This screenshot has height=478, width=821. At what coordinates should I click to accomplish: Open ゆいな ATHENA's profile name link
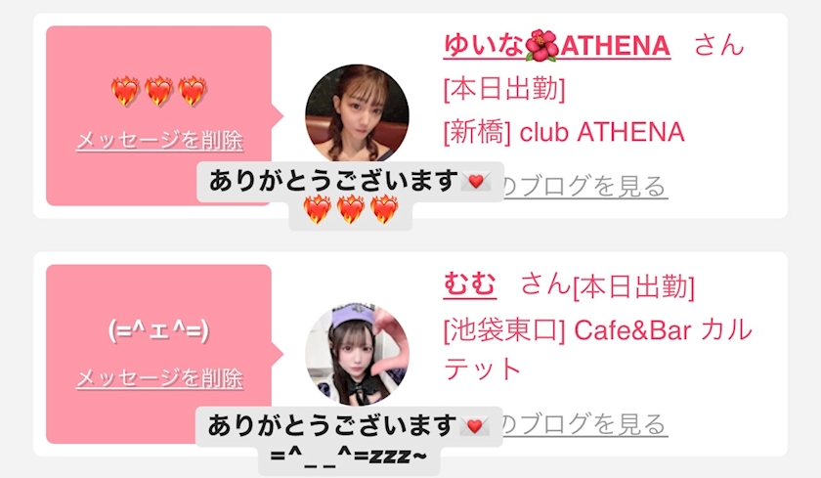click(556, 46)
